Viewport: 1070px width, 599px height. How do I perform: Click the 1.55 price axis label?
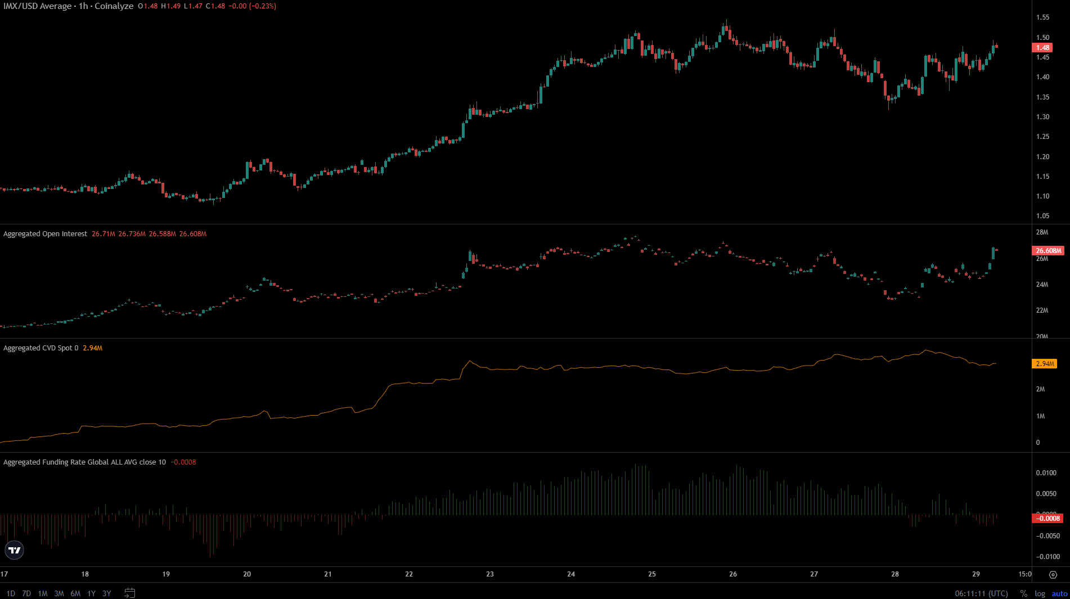pos(1042,17)
